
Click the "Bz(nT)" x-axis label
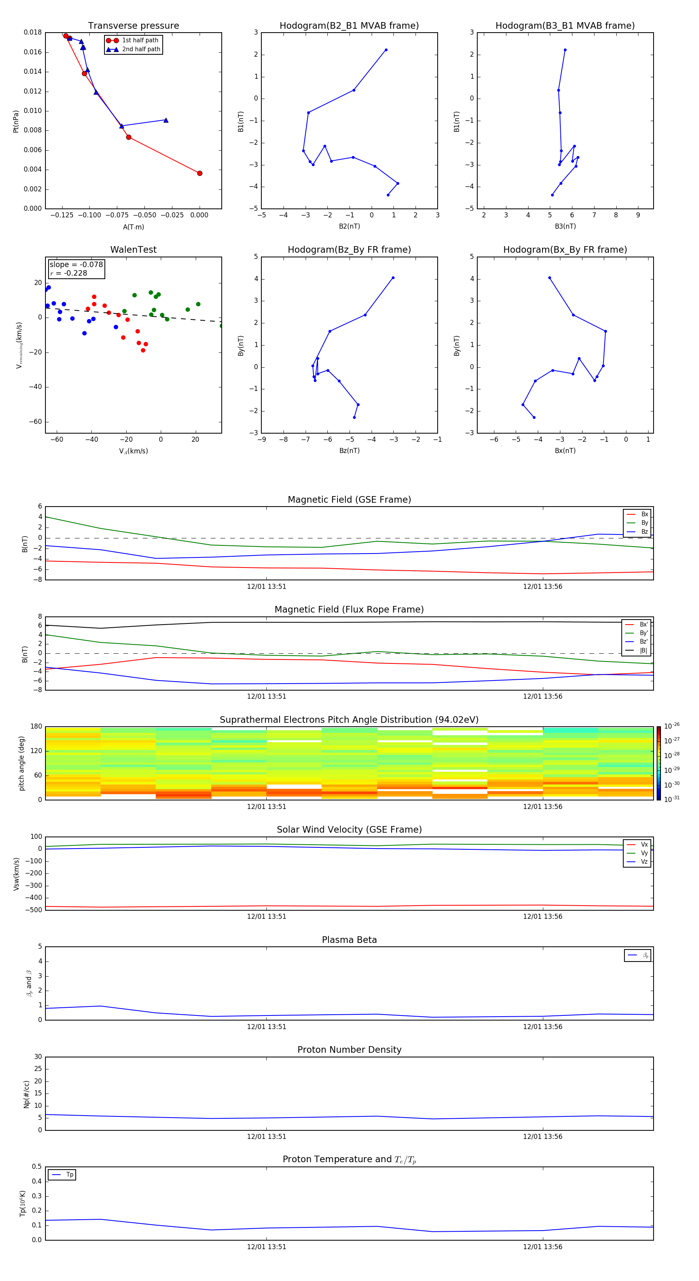coord(349,451)
